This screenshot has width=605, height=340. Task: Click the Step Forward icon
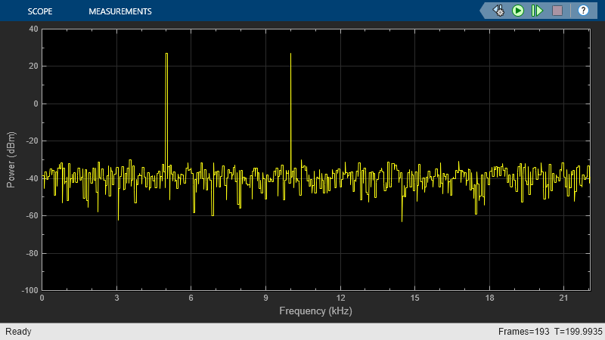pos(537,11)
